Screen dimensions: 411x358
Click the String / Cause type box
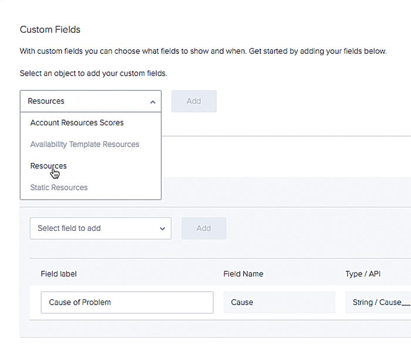pos(378,302)
